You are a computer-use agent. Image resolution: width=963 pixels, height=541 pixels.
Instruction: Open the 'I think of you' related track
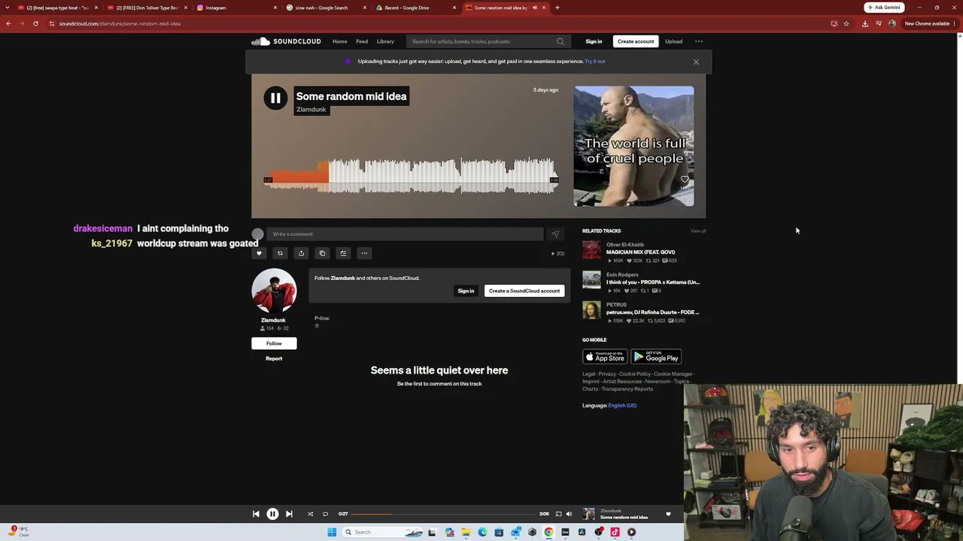click(x=653, y=283)
